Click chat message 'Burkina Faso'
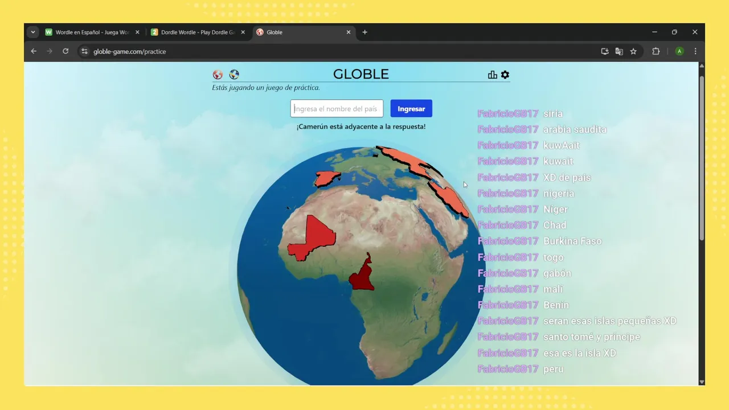Viewport: 729px width, 410px height. pos(572,241)
